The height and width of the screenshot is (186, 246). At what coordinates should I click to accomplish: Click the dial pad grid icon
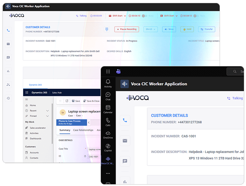pyautogui.click(x=107, y=29)
